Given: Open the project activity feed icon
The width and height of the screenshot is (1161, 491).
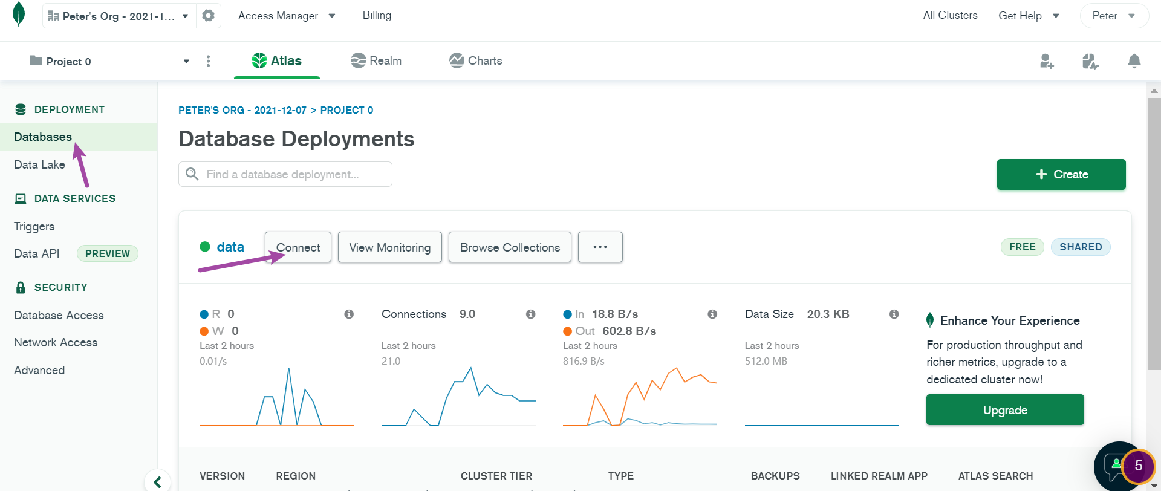Looking at the screenshot, I should coord(1090,61).
